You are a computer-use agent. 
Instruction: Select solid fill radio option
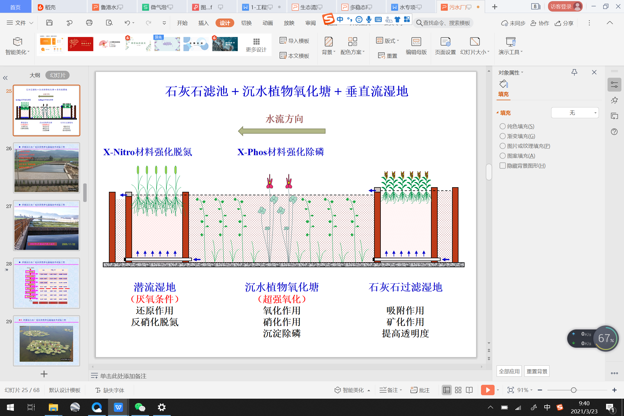click(x=503, y=126)
